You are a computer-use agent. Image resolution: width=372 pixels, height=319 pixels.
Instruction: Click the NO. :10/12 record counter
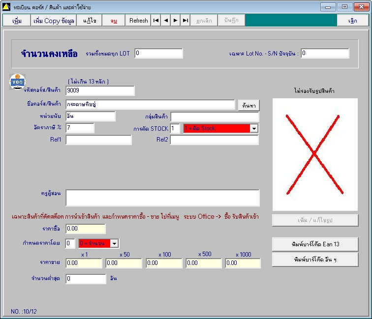click(x=24, y=312)
